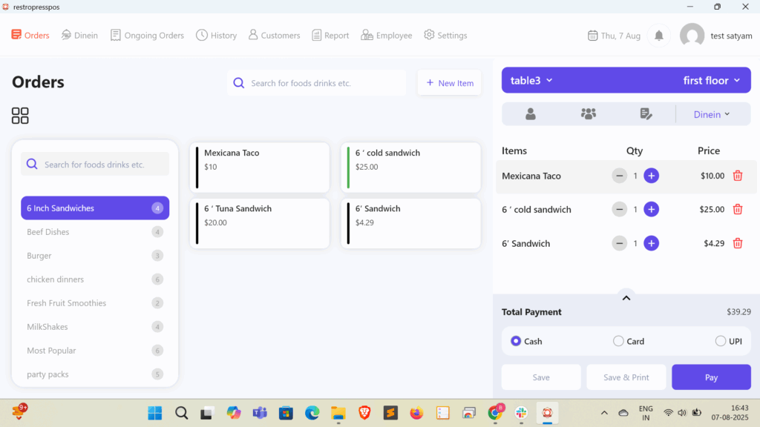Choose Card payment method
This screenshot has width=760, height=427.
click(618, 342)
